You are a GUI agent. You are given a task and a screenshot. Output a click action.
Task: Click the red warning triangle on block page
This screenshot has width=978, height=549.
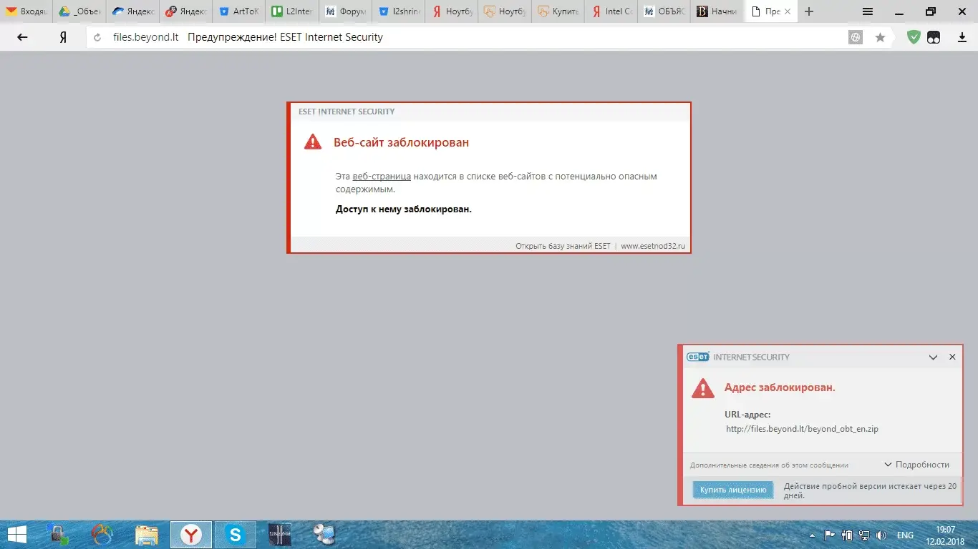(x=313, y=142)
